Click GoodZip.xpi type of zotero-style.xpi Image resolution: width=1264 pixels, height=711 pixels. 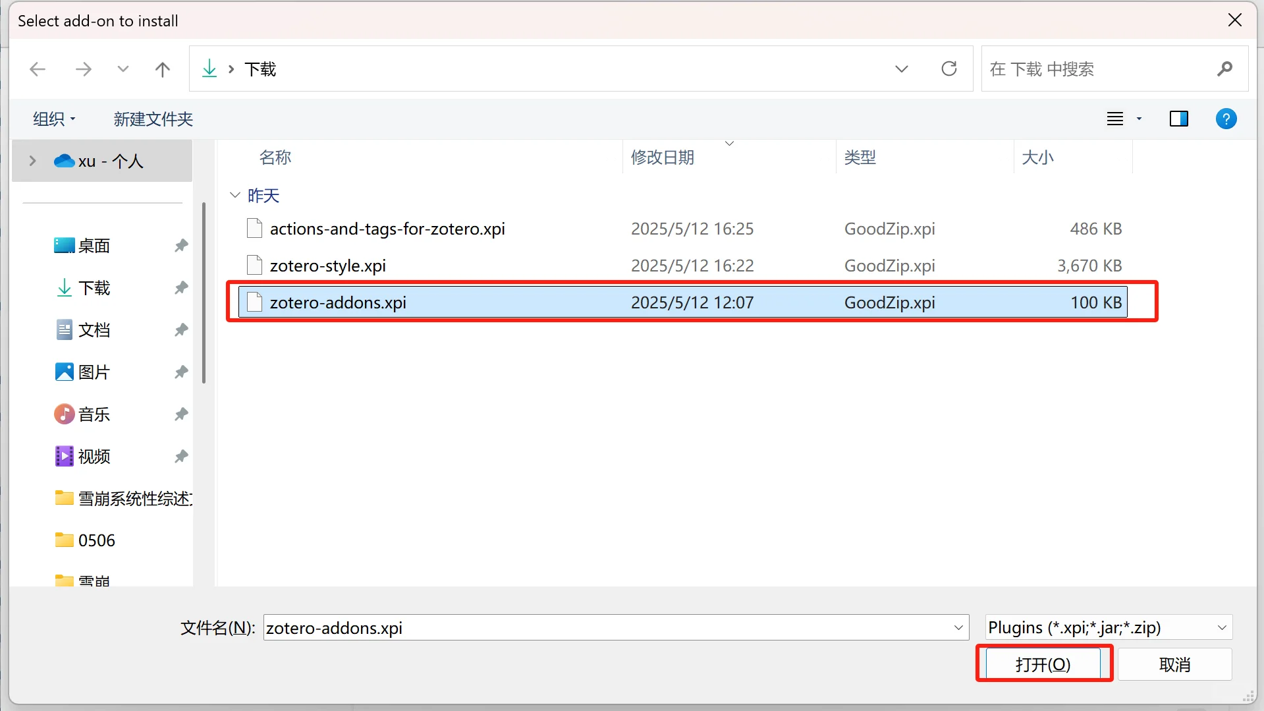click(890, 266)
